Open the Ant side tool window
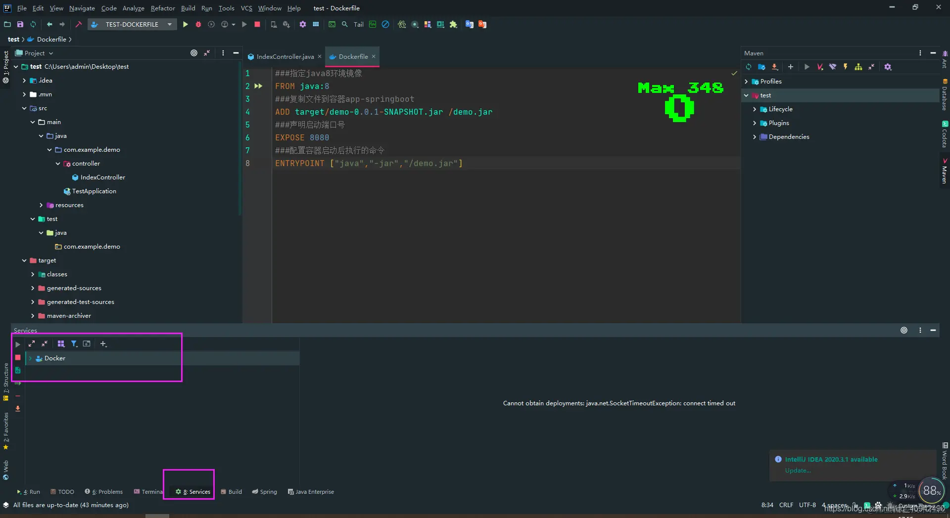This screenshot has width=950, height=518. 945,59
